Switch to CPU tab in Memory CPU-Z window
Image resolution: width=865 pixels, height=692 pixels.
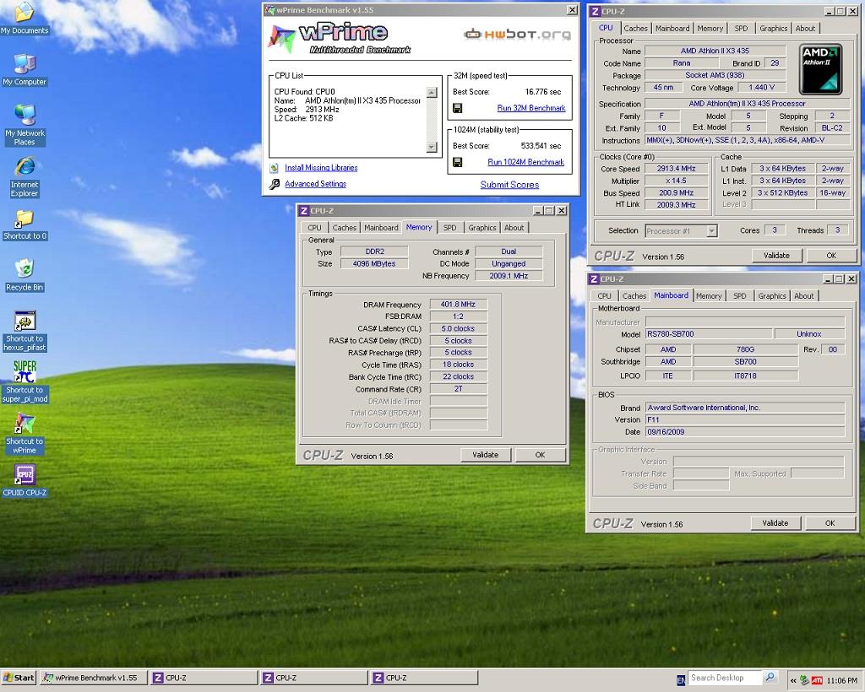[x=314, y=228]
